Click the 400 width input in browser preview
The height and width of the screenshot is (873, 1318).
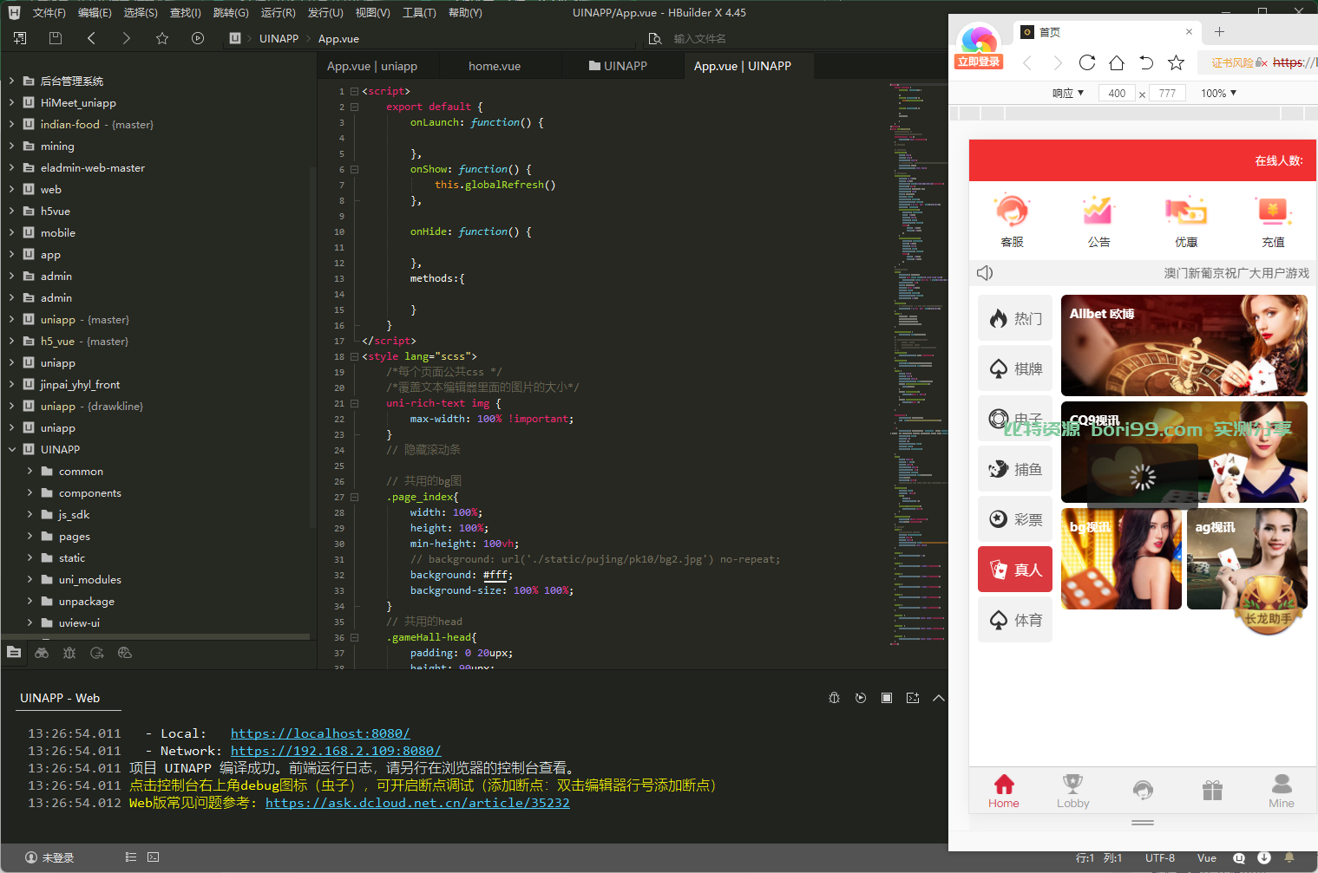pyautogui.click(x=1117, y=93)
